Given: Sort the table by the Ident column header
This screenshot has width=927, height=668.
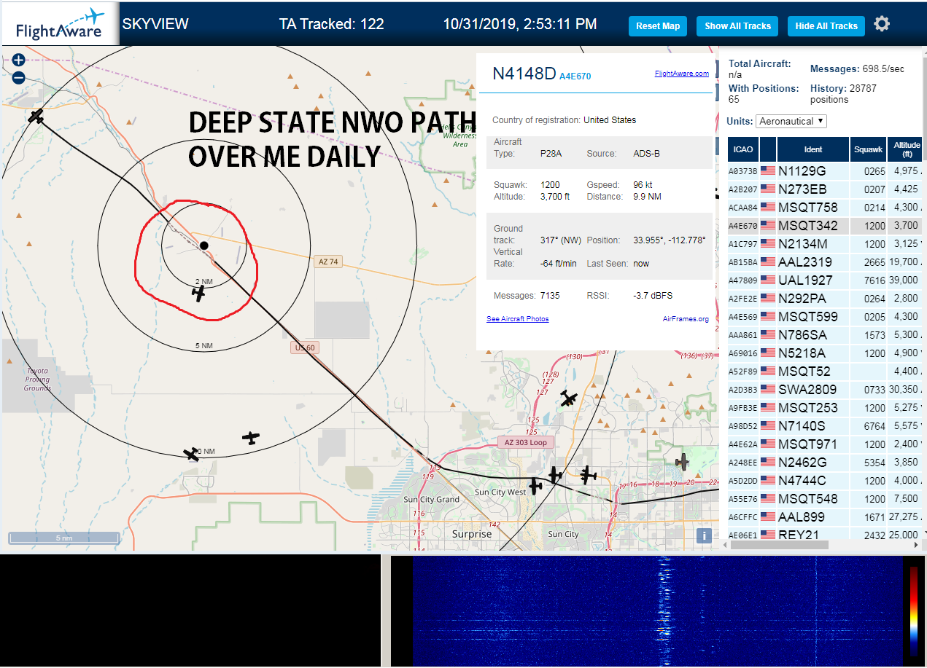Looking at the screenshot, I should (813, 149).
